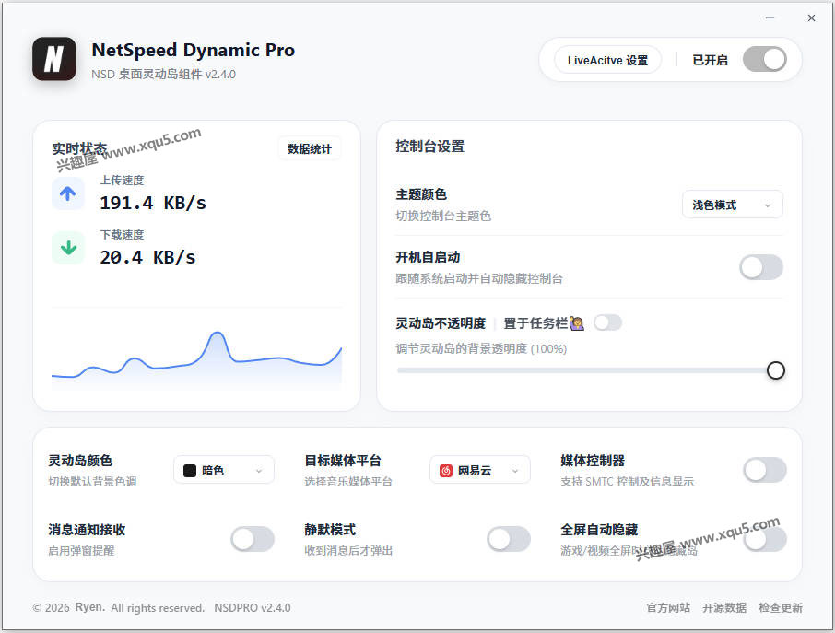Click the NetEase Cloud Music logo icon
The height and width of the screenshot is (633, 835).
pos(446,470)
